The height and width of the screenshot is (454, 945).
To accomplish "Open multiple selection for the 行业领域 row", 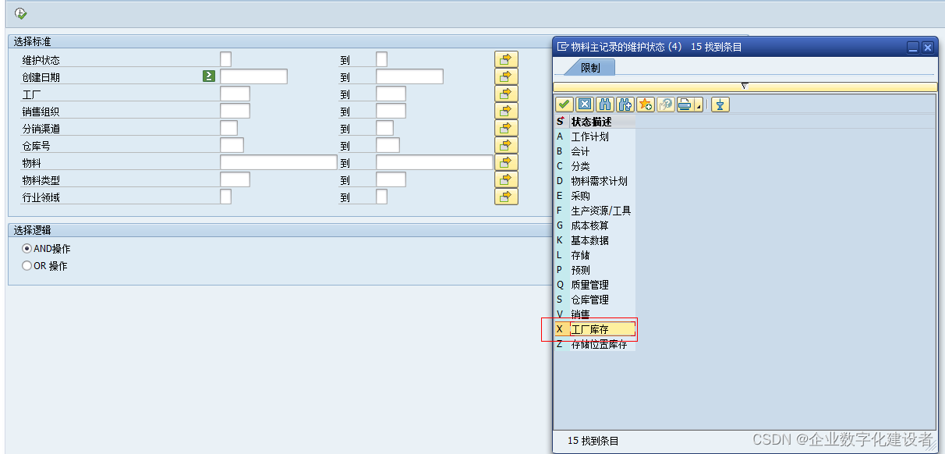I will 505,197.
